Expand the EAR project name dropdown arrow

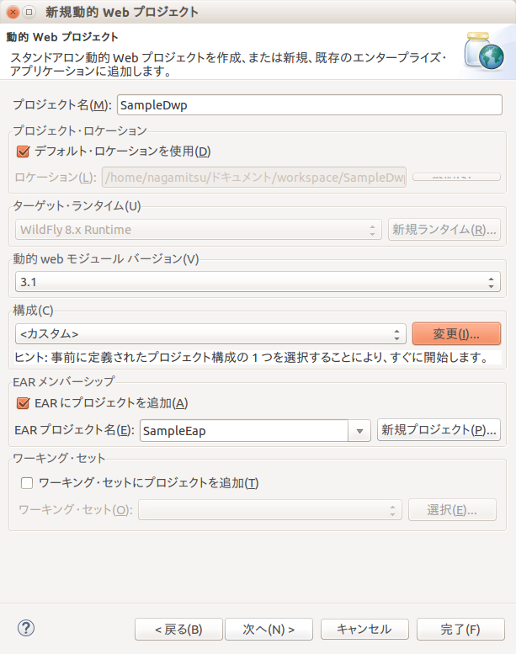(x=359, y=431)
